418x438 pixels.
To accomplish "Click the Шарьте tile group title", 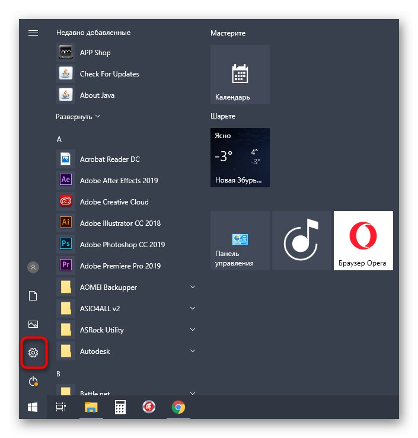I will pos(223,116).
